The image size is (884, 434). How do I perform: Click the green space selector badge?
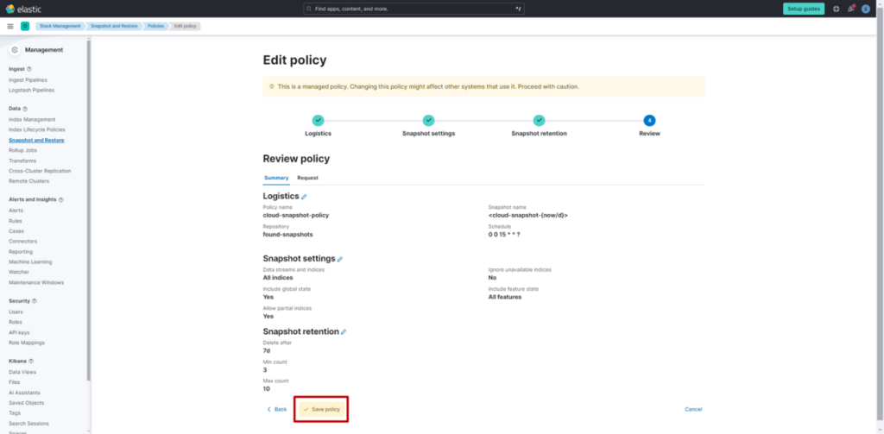click(25, 26)
